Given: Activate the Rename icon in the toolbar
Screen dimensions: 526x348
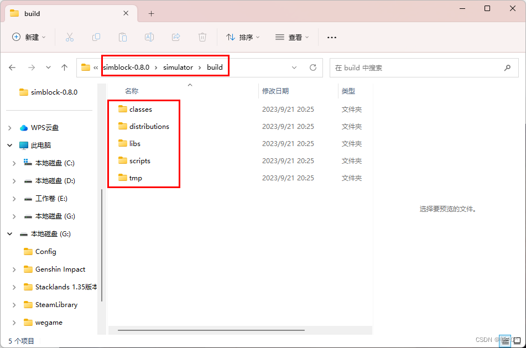Looking at the screenshot, I should tap(149, 37).
